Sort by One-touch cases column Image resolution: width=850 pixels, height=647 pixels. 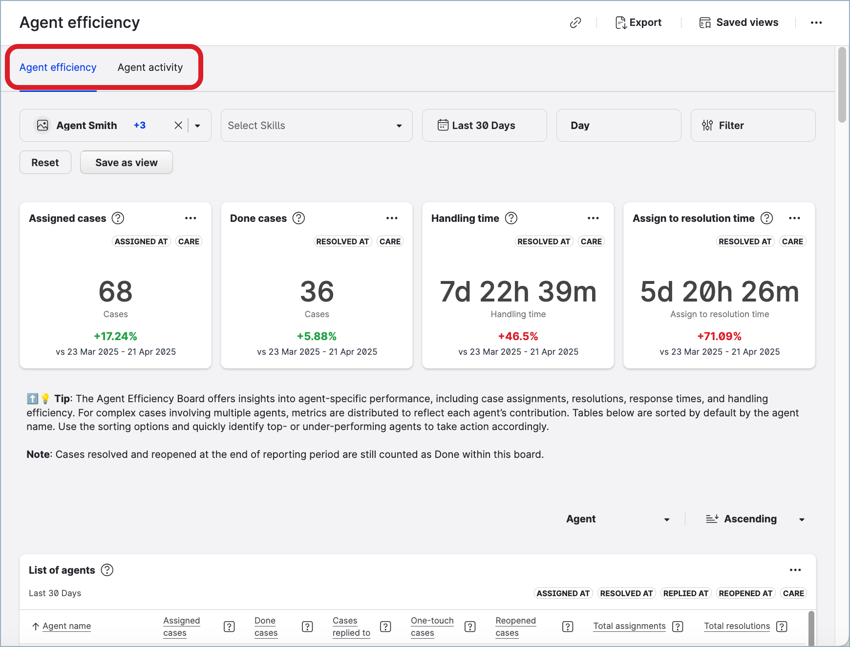coord(432,626)
